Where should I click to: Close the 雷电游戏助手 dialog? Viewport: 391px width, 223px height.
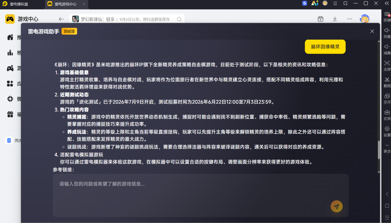pyautogui.click(x=372, y=31)
